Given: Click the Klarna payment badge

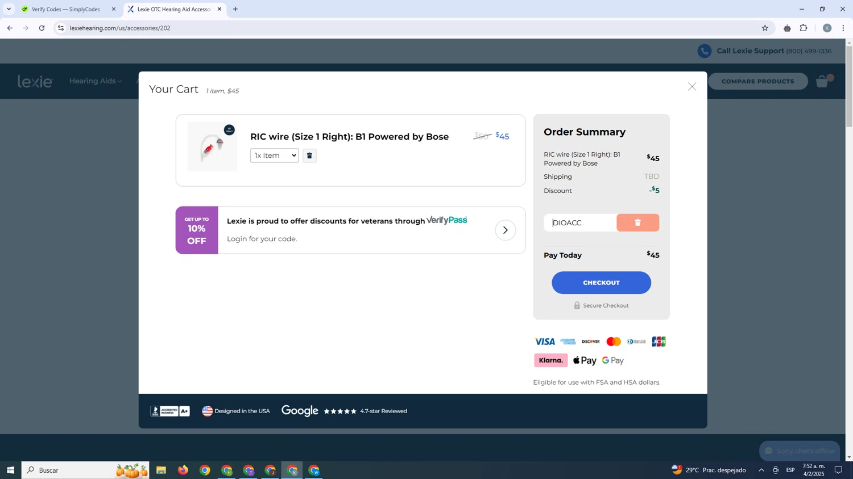Looking at the screenshot, I should [x=550, y=360].
